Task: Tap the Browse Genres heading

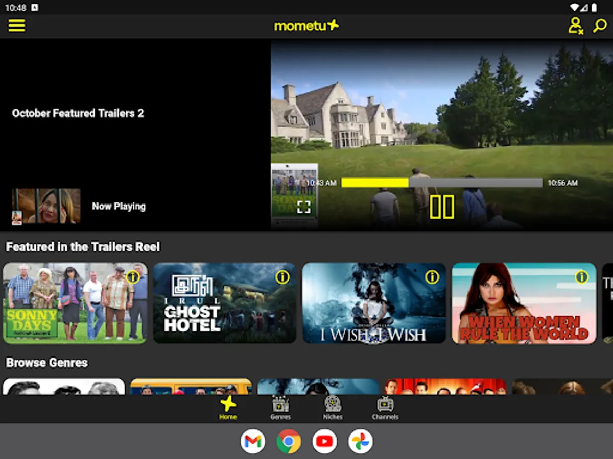Action: (x=46, y=363)
